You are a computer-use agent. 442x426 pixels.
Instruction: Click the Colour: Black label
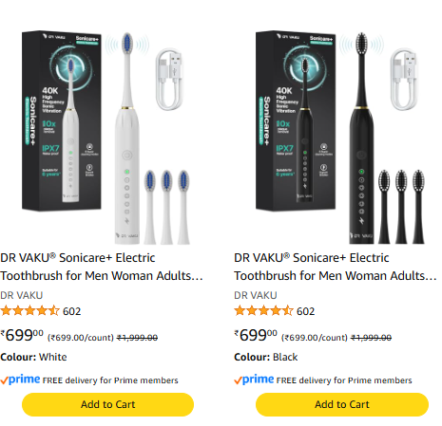click(266, 357)
